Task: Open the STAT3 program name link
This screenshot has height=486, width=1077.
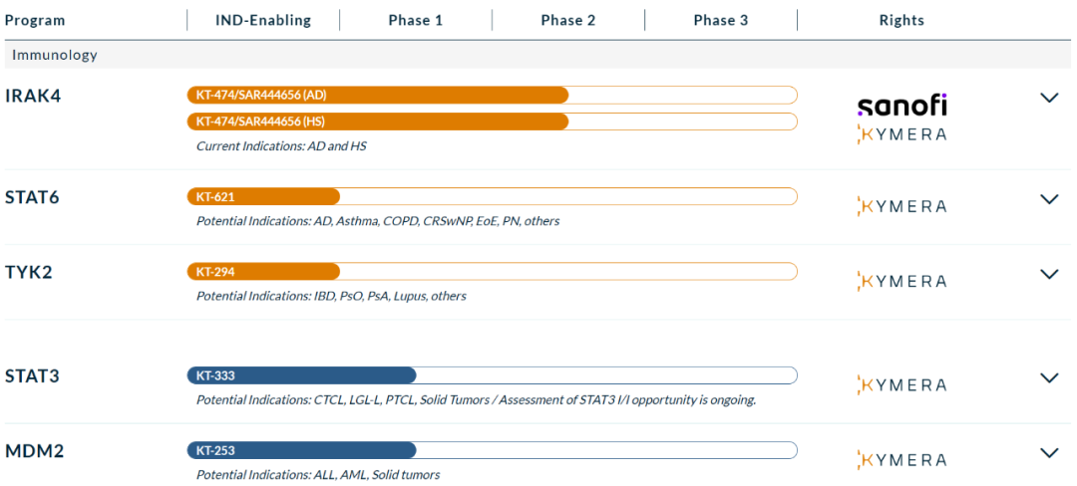Action: pyautogui.click(x=32, y=376)
